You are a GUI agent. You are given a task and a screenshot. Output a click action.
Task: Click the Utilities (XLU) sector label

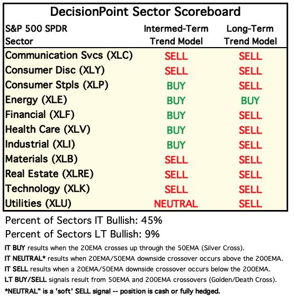click(38, 204)
